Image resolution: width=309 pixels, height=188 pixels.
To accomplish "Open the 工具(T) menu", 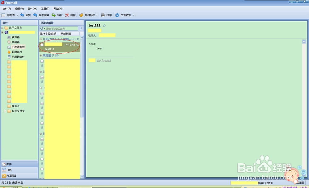I will pos(45,9).
